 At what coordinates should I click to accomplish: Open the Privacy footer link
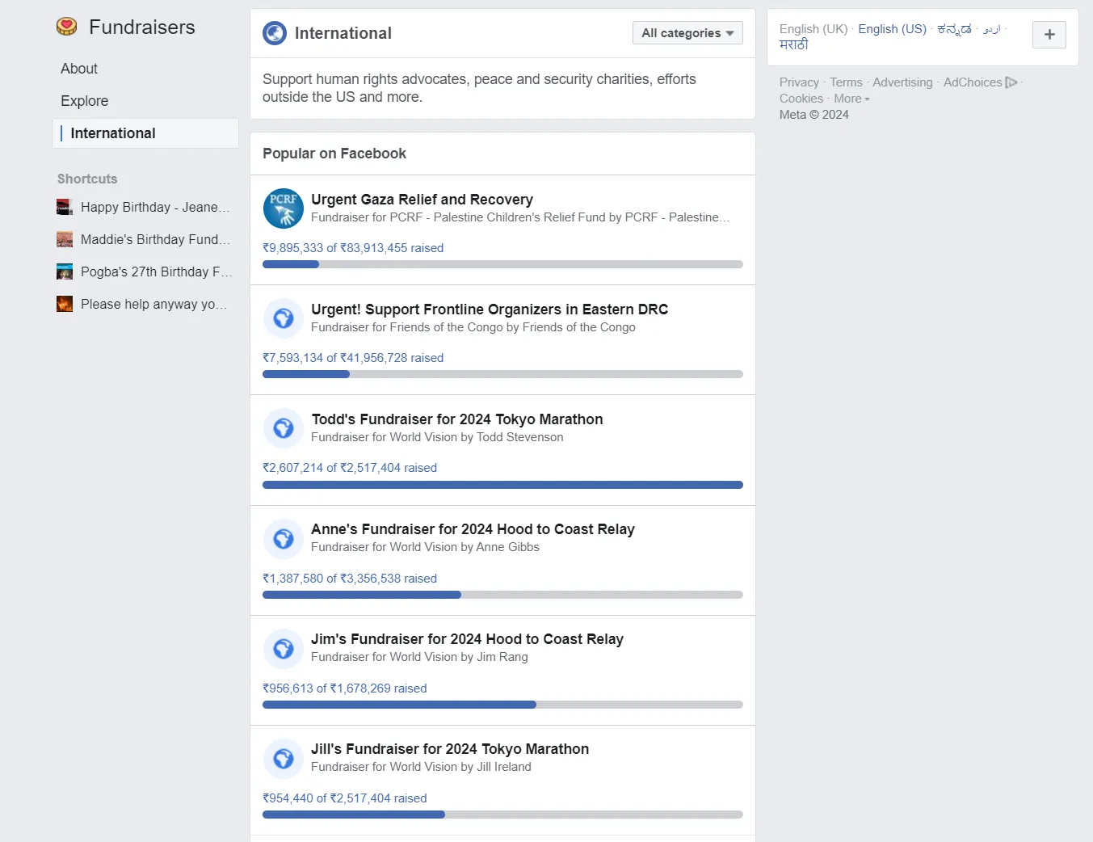point(799,82)
